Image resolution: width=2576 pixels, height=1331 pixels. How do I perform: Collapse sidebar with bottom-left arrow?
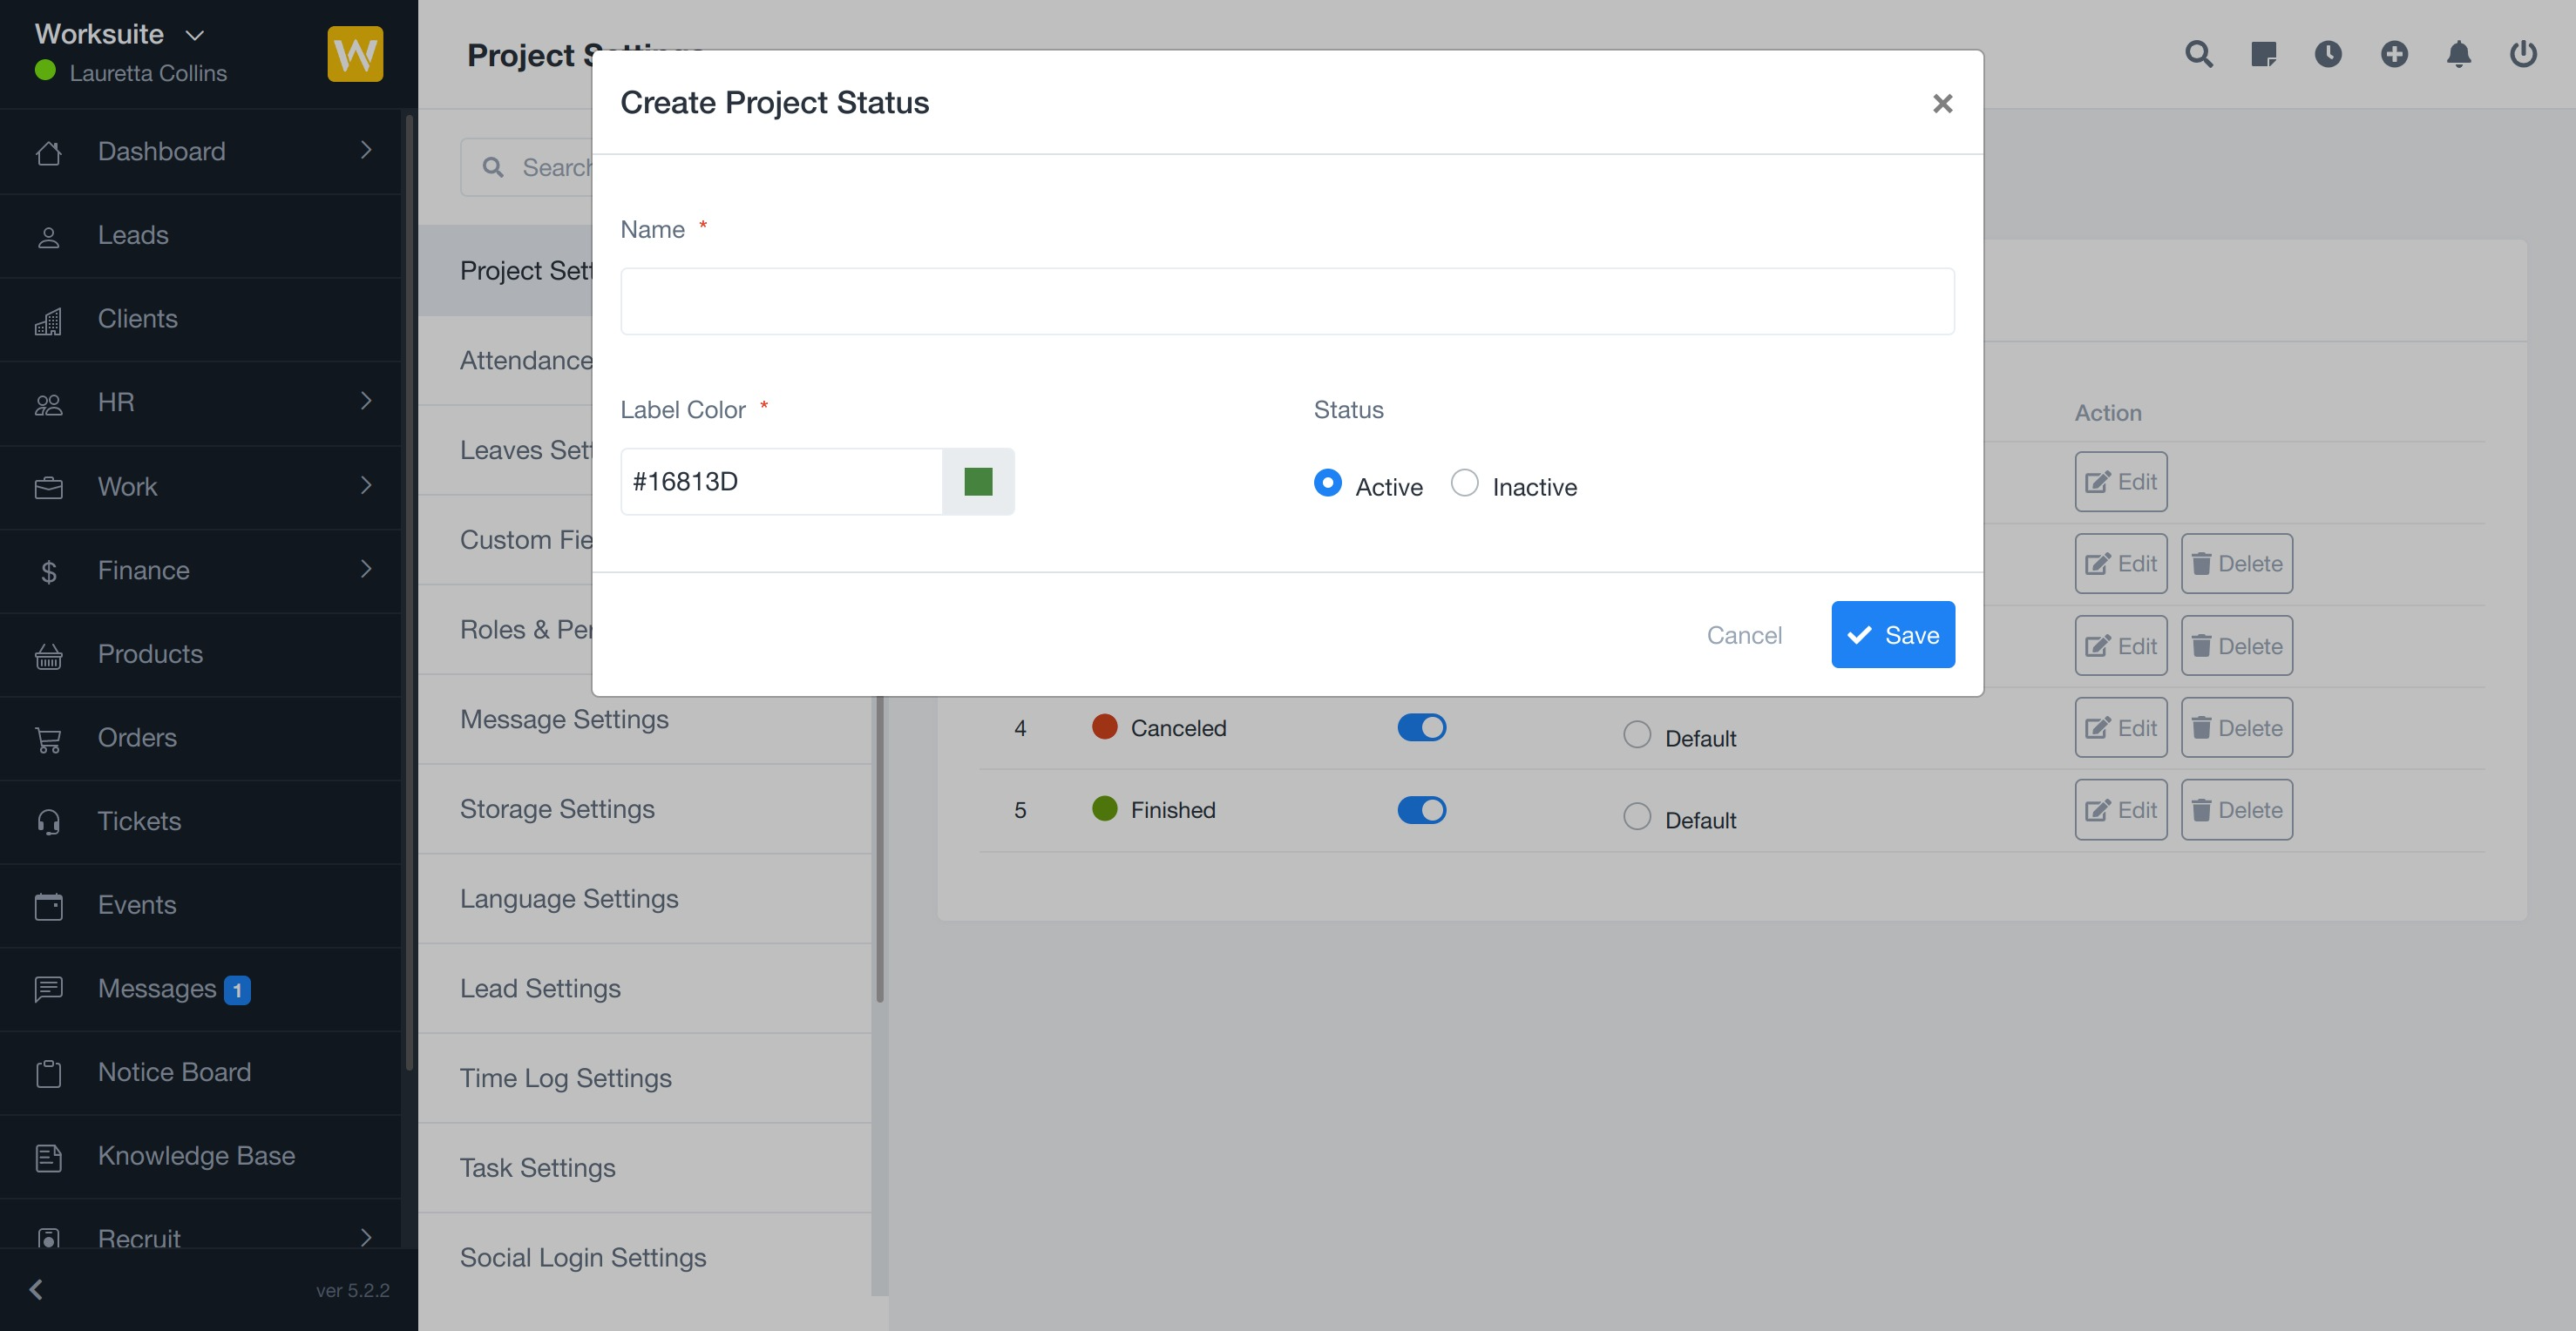[x=37, y=1289]
